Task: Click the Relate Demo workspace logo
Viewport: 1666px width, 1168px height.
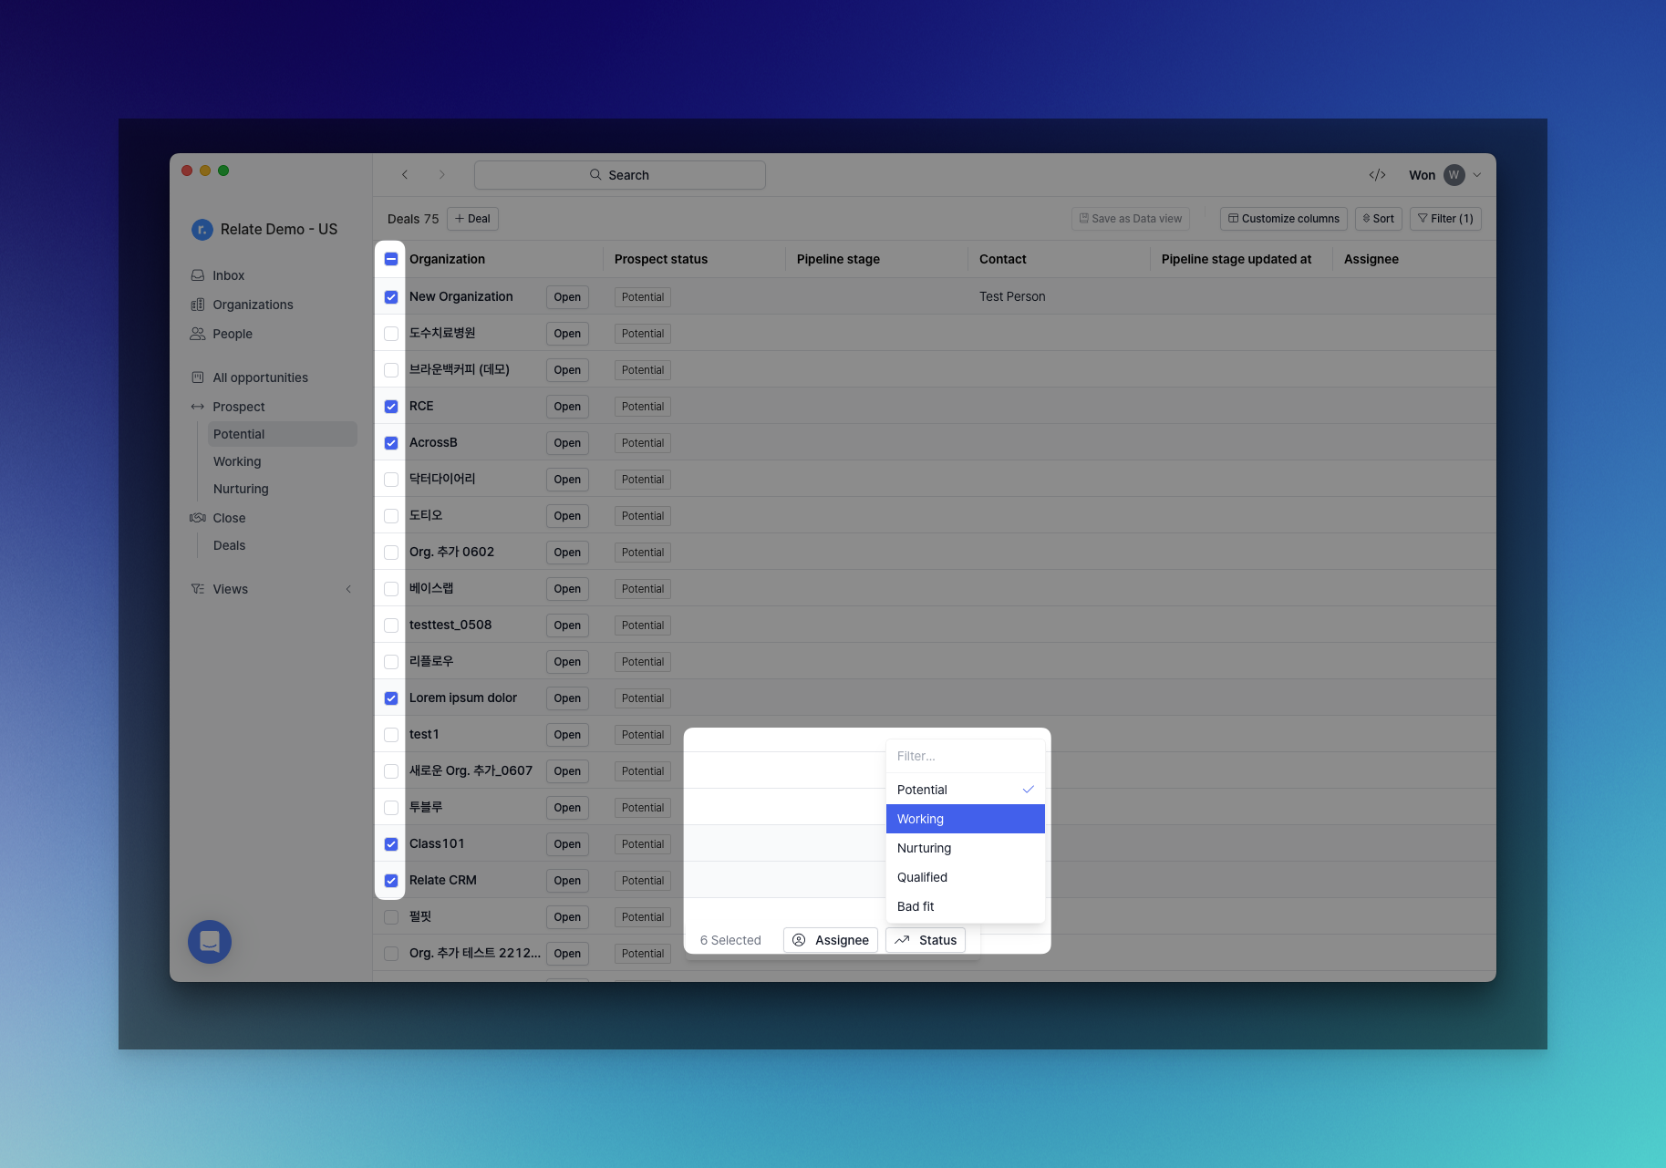Action: [x=202, y=230]
